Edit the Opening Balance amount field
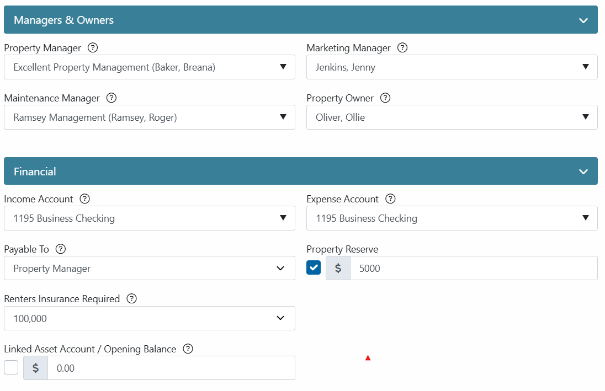This screenshot has height=391, width=605. (x=171, y=368)
